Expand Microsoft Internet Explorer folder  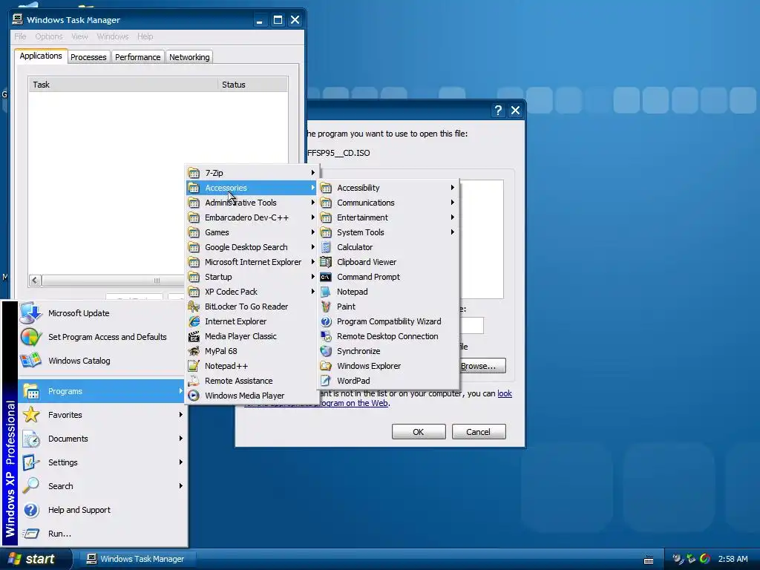[252, 262]
